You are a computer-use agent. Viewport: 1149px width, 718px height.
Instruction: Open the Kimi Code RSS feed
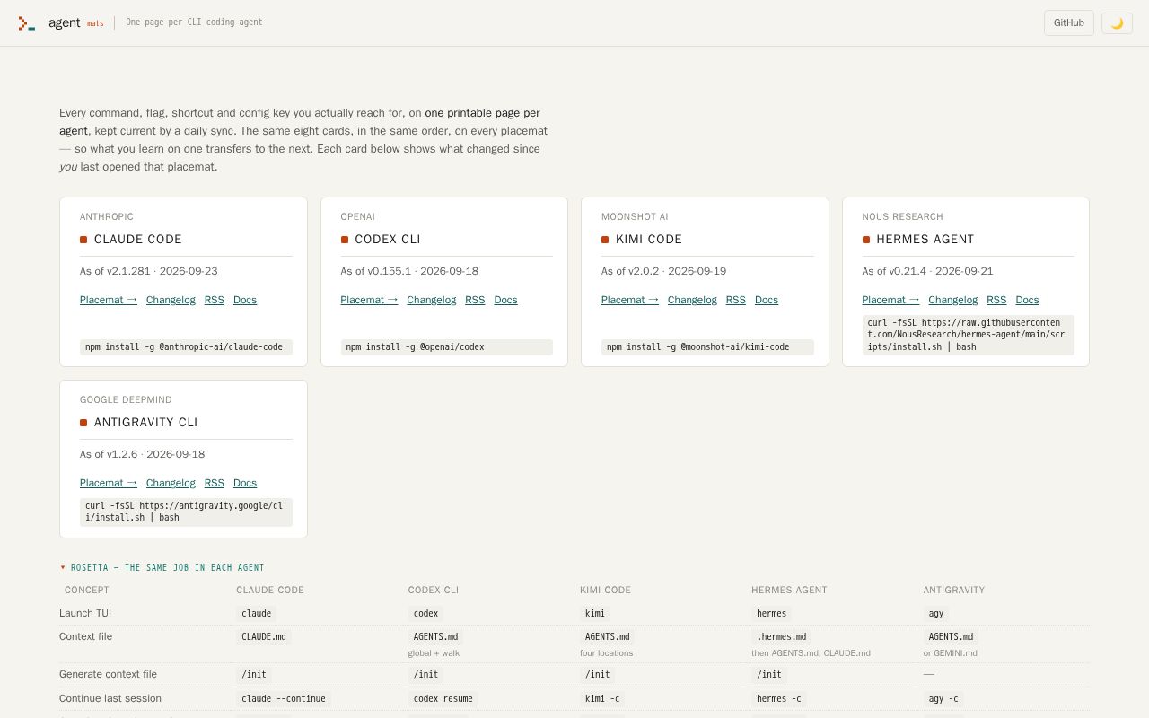[736, 300]
